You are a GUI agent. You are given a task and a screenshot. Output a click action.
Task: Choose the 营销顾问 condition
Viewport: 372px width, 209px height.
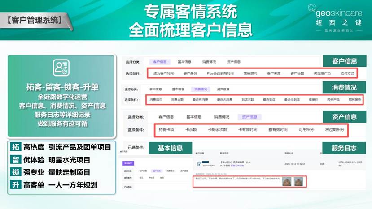tap(250, 73)
